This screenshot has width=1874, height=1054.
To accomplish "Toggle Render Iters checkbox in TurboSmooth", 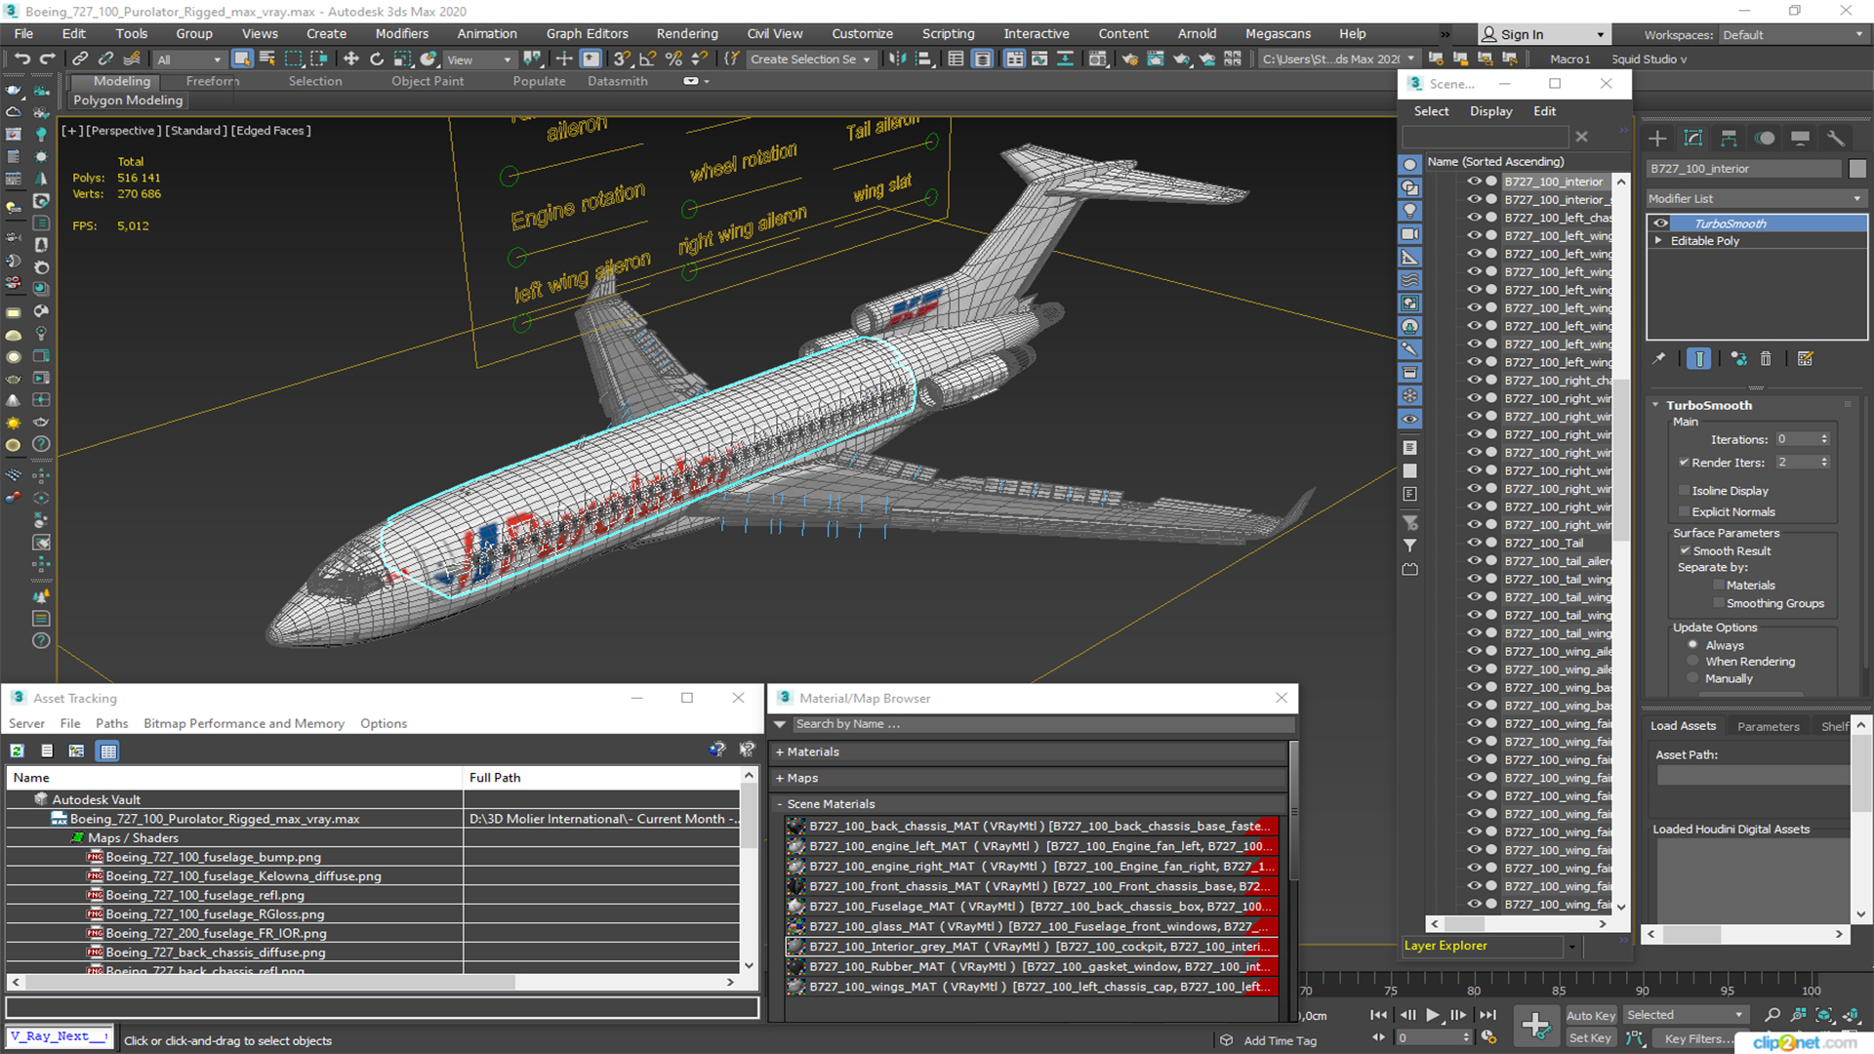I will pos(1684,463).
